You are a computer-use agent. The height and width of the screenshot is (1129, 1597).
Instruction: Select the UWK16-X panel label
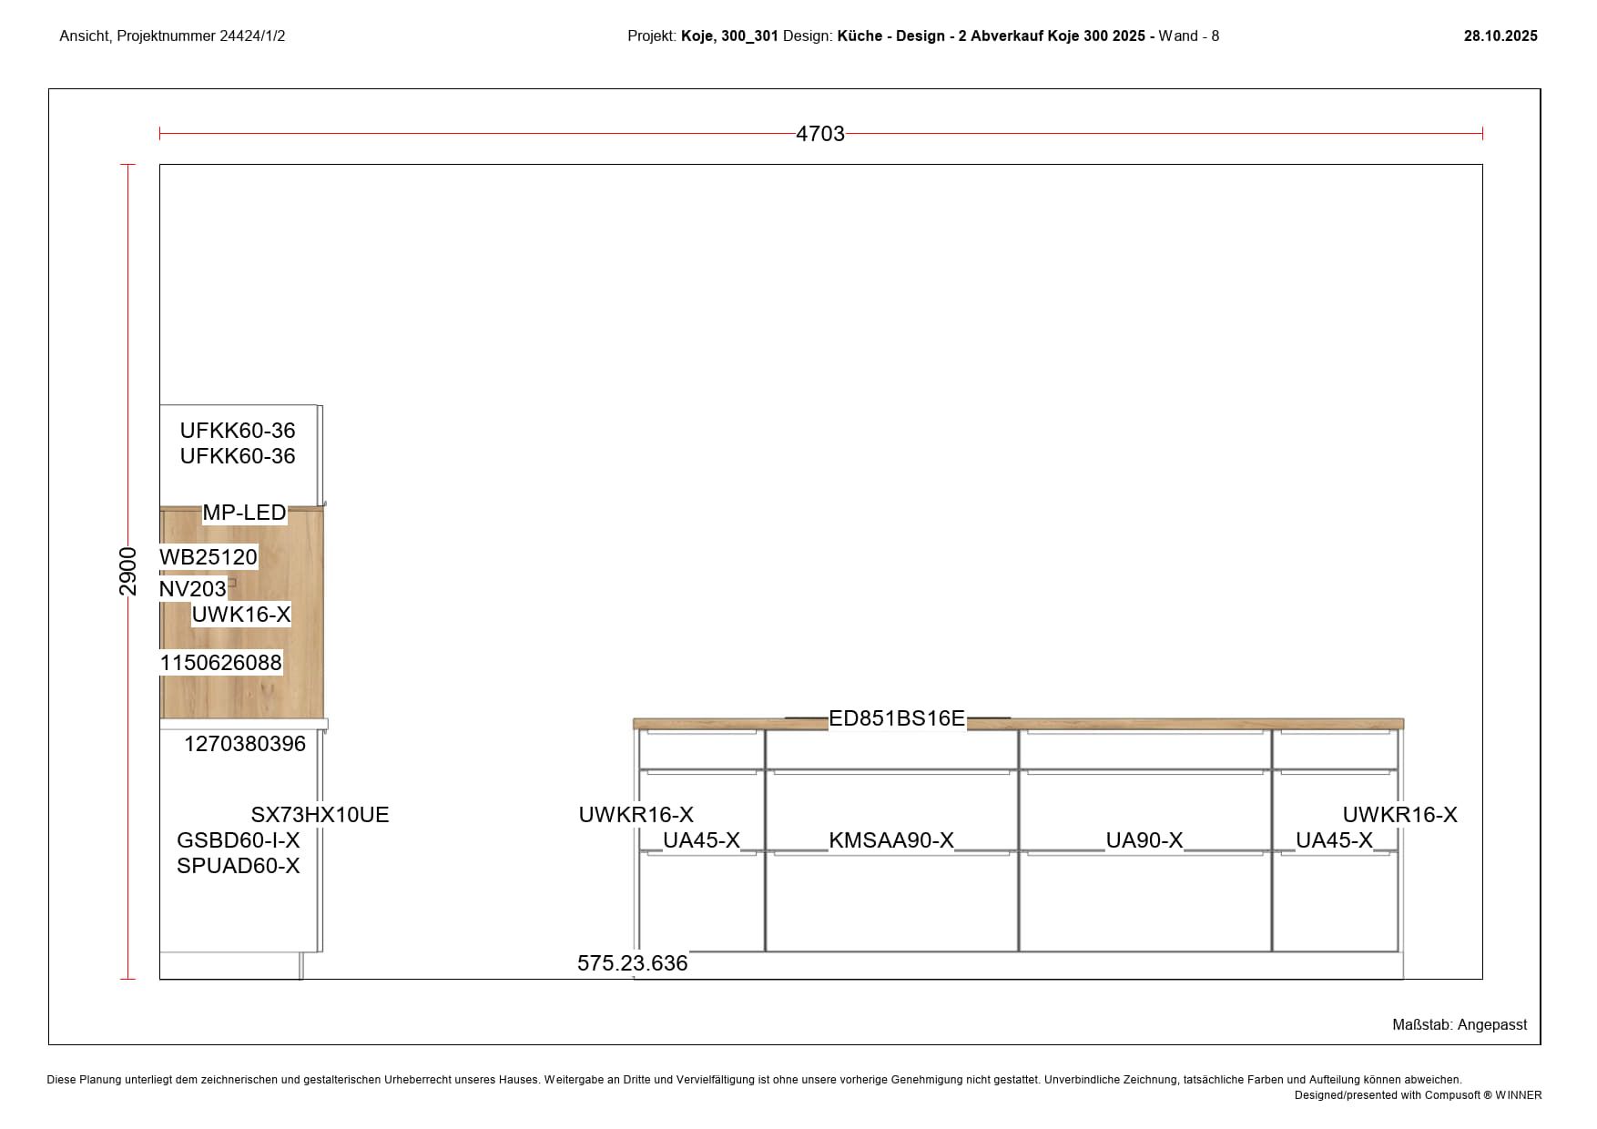241,615
